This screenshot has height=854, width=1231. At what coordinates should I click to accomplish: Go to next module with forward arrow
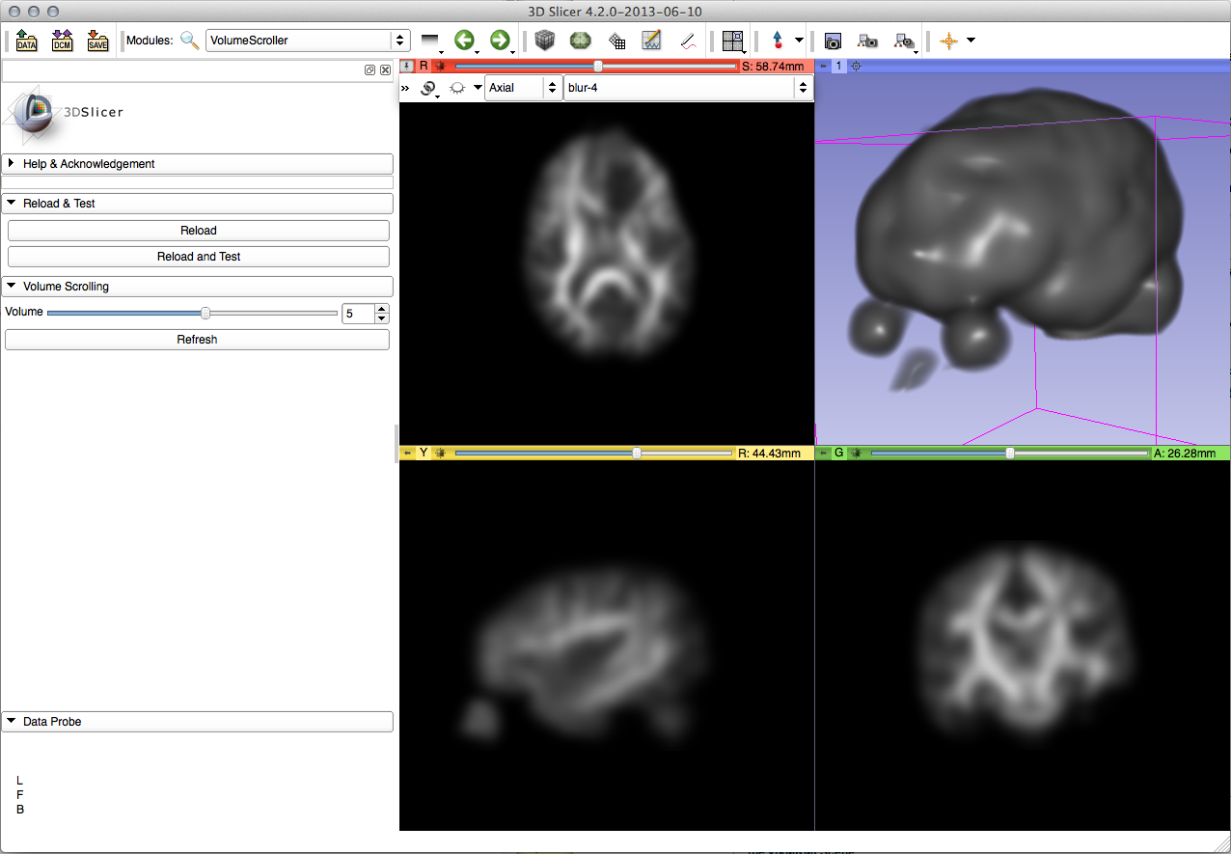click(499, 41)
